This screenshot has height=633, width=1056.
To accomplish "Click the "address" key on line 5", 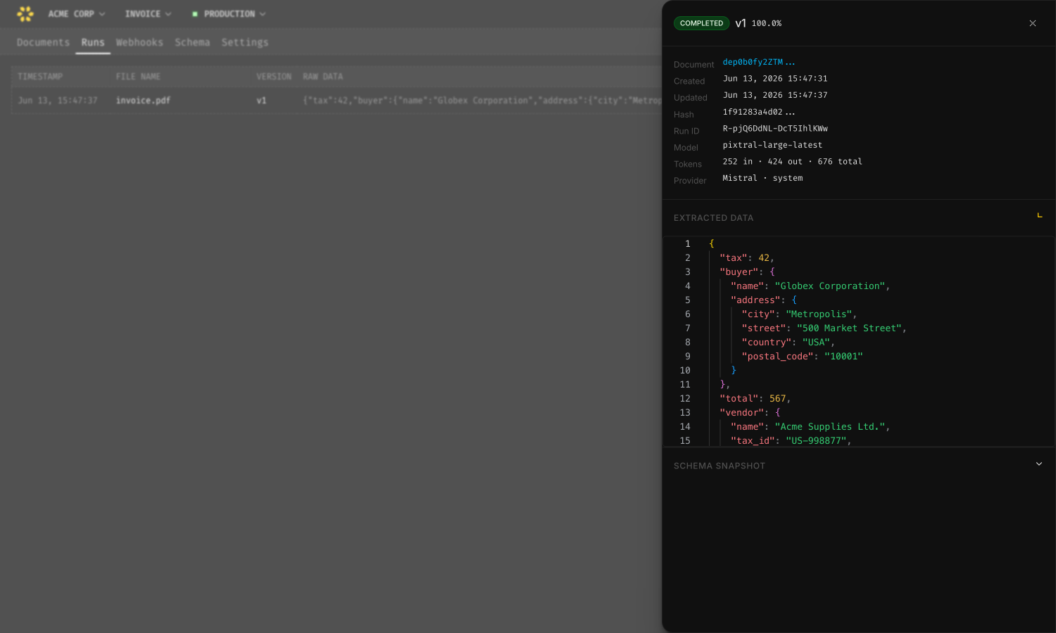I will 755,300.
